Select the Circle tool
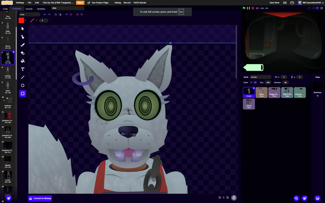This screenshot has width=325, height=203. coord(23,85)
